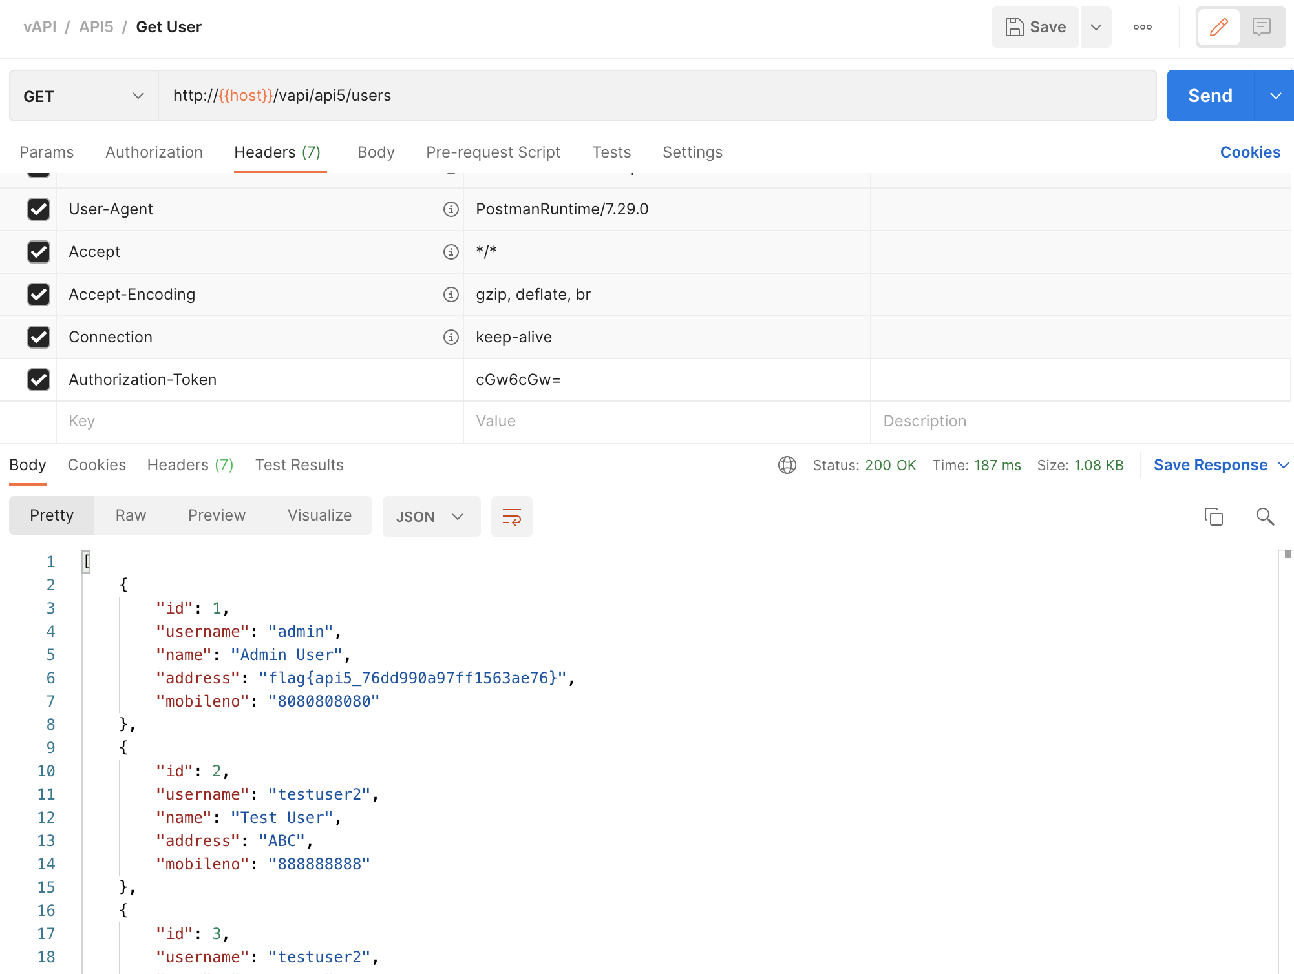Open the comments mode icon

coord(1262,27)
